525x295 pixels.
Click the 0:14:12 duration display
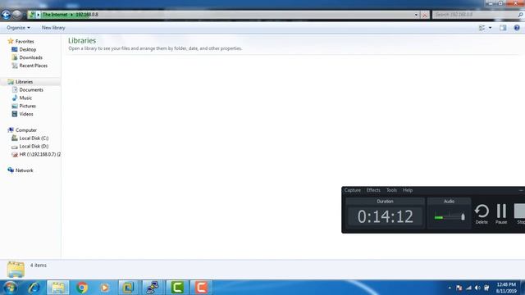click(385, 216)
